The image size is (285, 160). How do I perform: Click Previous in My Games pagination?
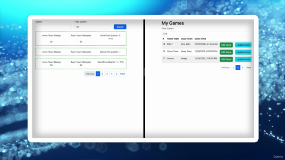pyautogui.click(x=225, y=68)
